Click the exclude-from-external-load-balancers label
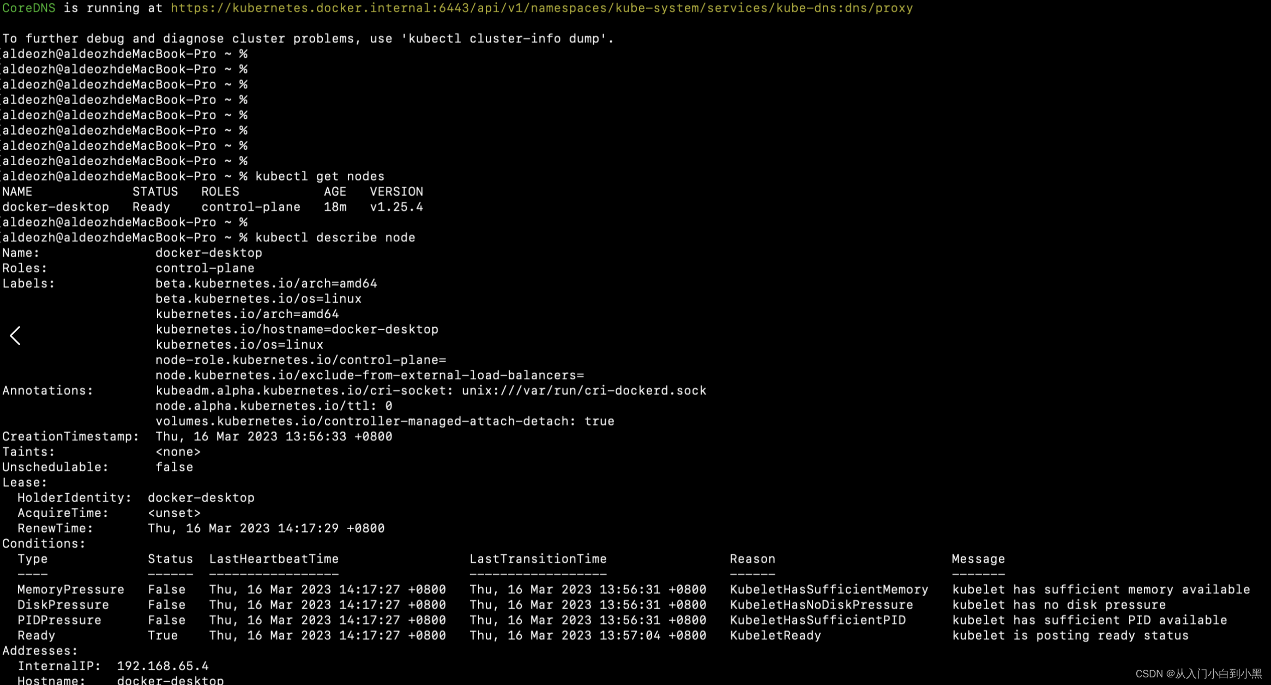Image resolution: width=1271 pixels, height=685 pixels. point(370,375)
